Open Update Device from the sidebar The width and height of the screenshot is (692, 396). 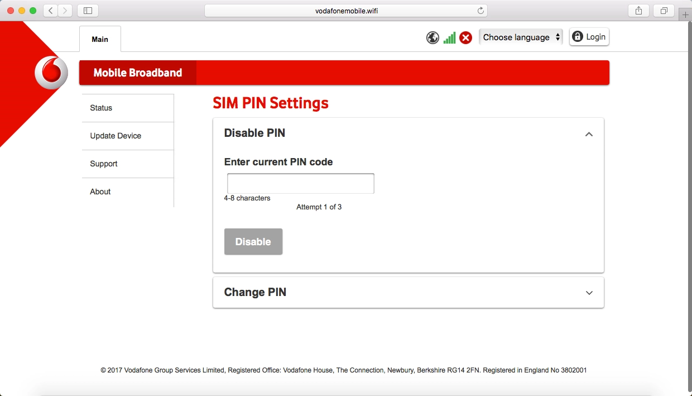tap(116, 136)
